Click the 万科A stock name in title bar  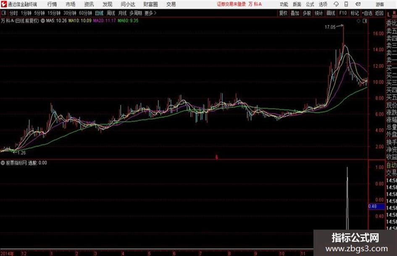click(x=255, y=4)
